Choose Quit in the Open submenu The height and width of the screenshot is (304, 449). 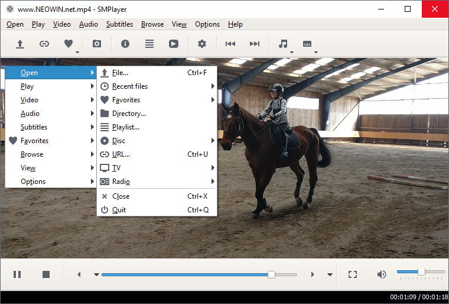[x=119, y=210]
